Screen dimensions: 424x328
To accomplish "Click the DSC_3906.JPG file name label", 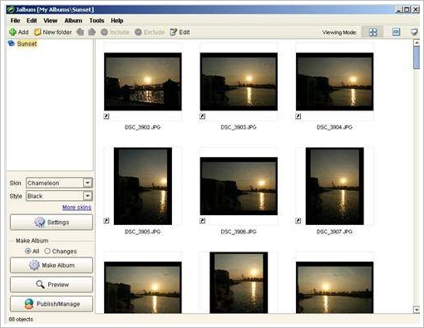I will tap(239, 232).
